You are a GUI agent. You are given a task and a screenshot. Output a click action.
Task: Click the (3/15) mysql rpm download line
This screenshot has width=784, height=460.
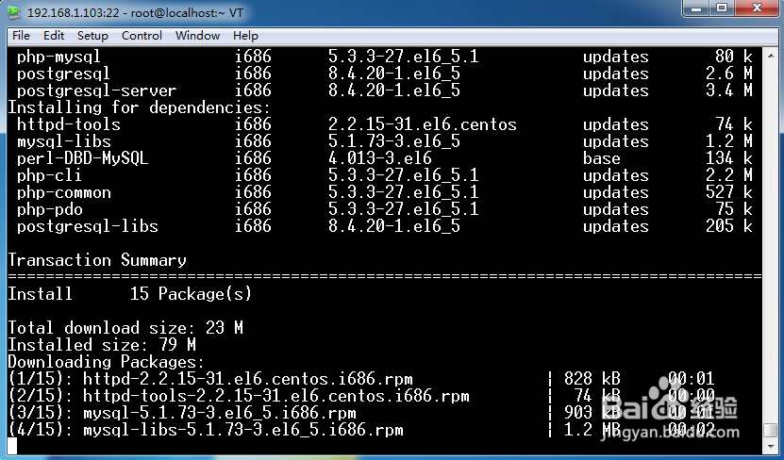click(x=361, y=413)
